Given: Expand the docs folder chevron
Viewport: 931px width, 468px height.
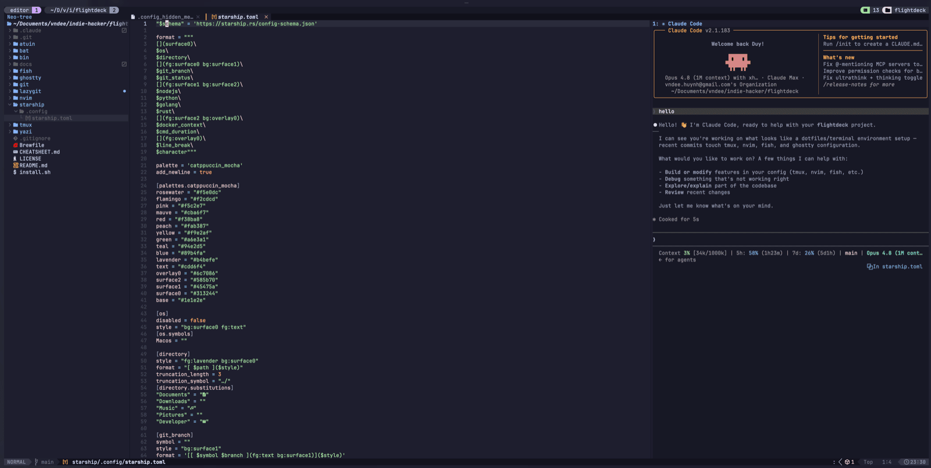Looking at the screenshot, I should pos(10,64).
